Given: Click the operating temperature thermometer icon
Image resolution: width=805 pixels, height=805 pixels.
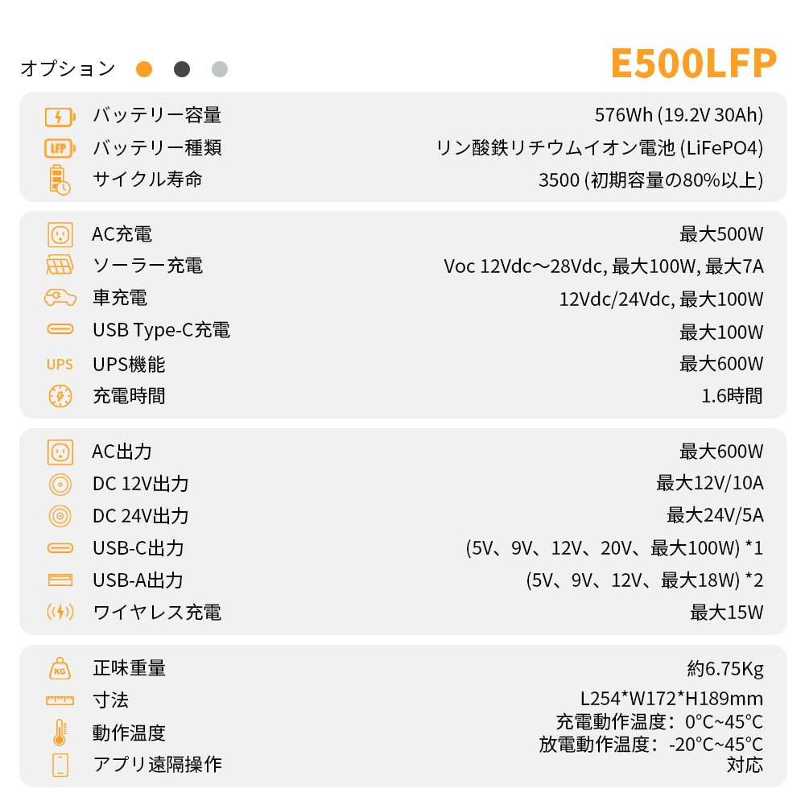Looking at the screenshot, I should (x=60, y=733).
